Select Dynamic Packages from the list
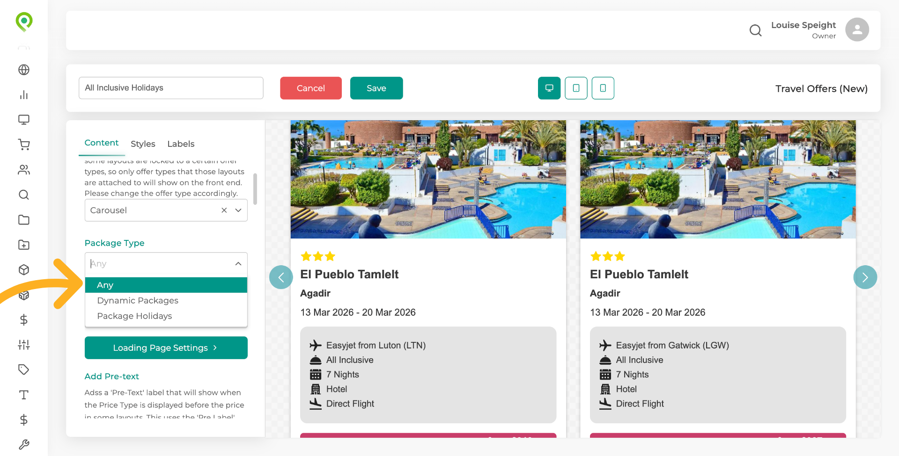 (x=137, y=300)
